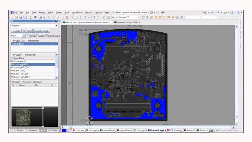The height and width of the screenshot is (142, 252).
Task: Click the MidLayer1 tab color swatch
Action: (87, 131)
